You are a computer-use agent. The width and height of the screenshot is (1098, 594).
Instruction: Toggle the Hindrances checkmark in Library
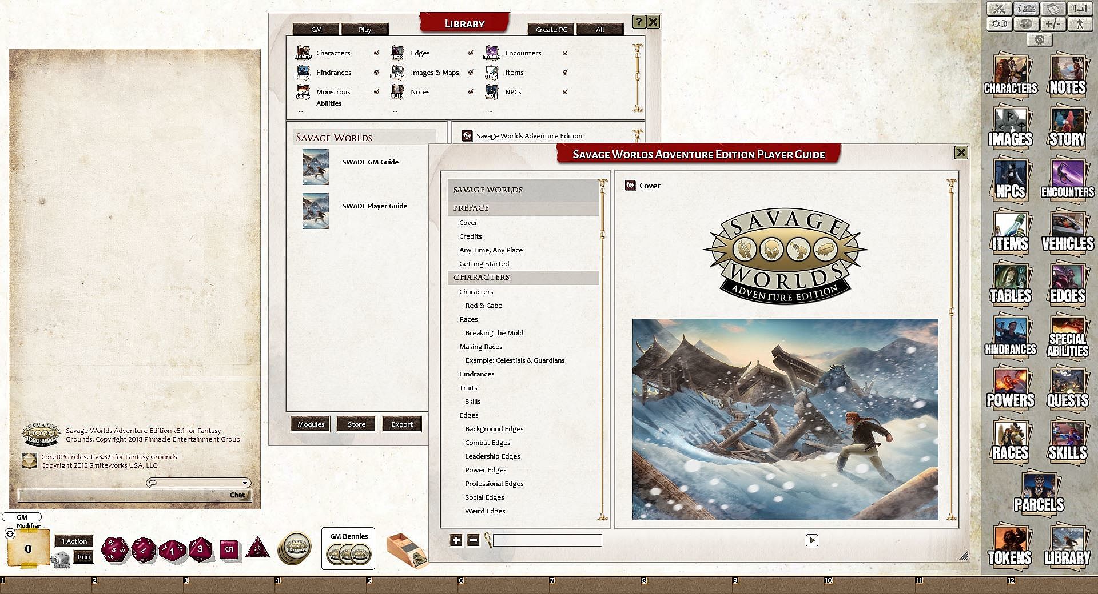pyautogui.click(x=376, y=72)
